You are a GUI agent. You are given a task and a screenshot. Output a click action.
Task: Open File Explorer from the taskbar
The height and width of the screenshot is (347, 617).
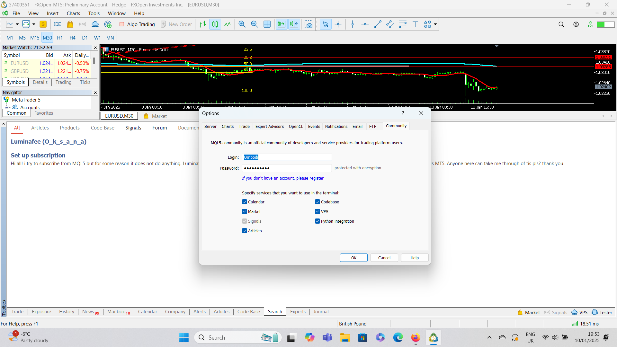click(345, 337)
